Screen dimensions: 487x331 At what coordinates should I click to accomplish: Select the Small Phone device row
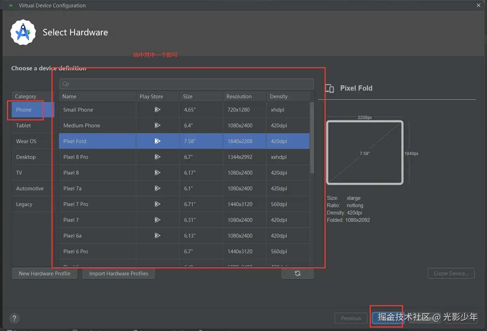[x=184, y=110]
